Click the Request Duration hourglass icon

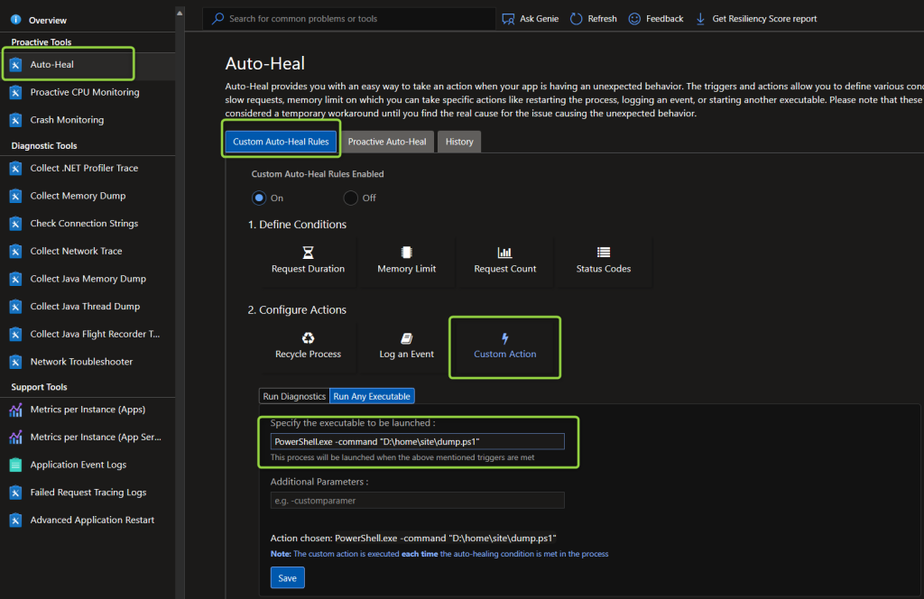[x=308, y=253]
